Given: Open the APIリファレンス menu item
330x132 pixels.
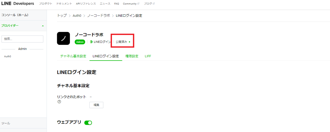Looking at the screenshot, I should [86, 4].
